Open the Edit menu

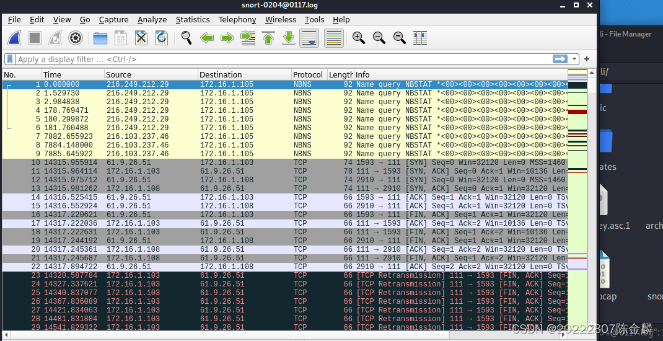(37, 19)
